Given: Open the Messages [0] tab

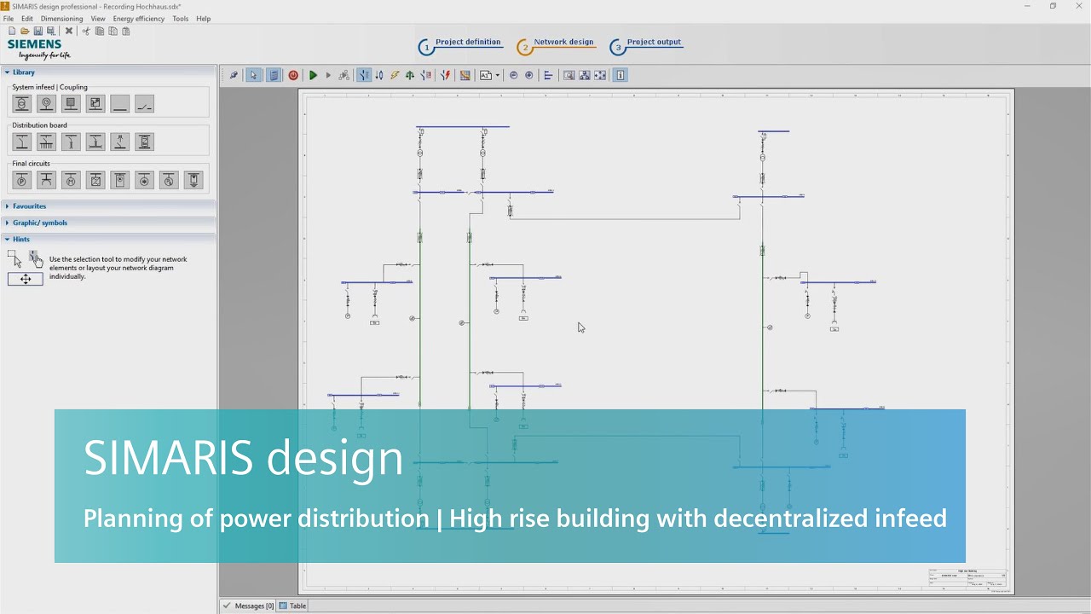Looking at the screenshot, I should coord(248,605).
